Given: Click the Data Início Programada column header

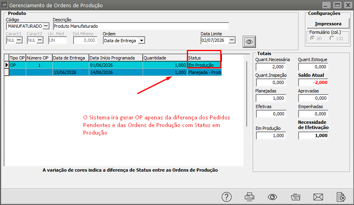Looking at the screenshot, I should (116, 58).
